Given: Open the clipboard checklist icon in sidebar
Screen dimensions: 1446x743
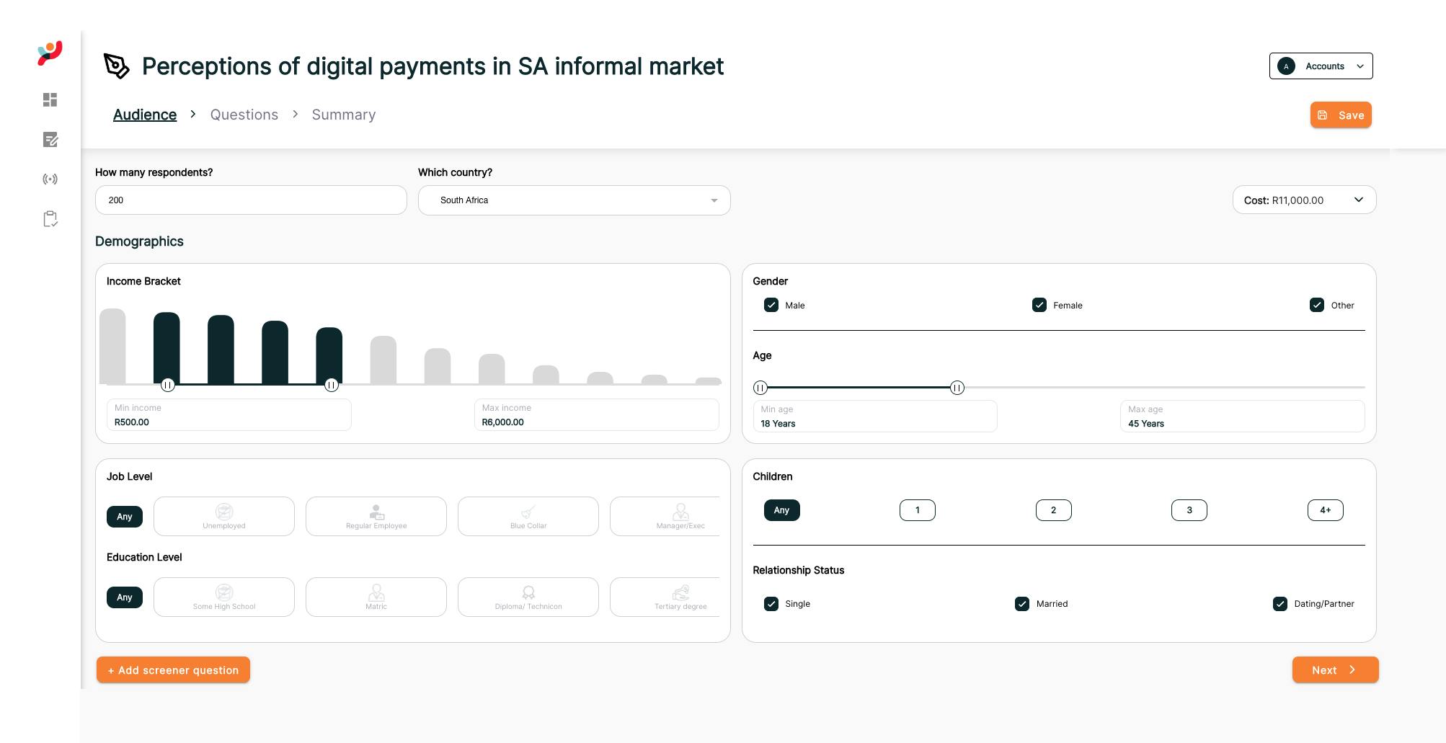Looking at the screenshot, I should (50, 219).
